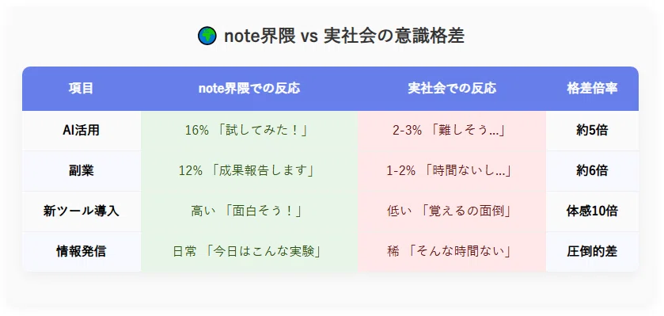Select the 格差倍率 column header
This screenshot has height=316, width=664.
592,89
